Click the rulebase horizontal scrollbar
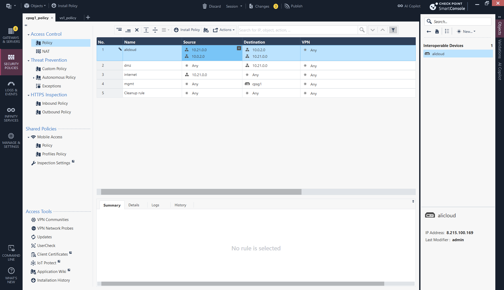This screenshot has height=290, width=504. pyautogui.click(x=201, y=192)
